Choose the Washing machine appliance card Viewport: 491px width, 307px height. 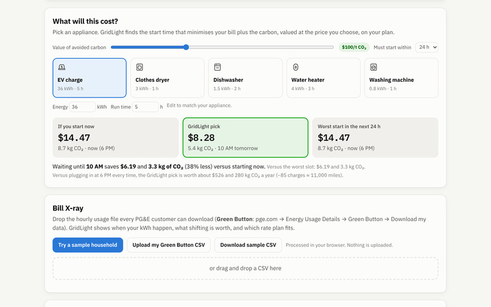coord(401,78)
